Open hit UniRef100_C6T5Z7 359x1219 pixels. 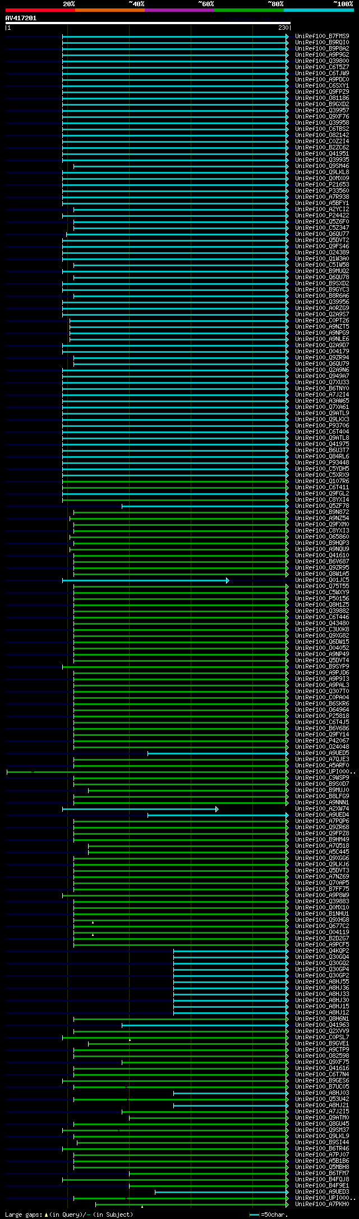click(x=322, y=67)
